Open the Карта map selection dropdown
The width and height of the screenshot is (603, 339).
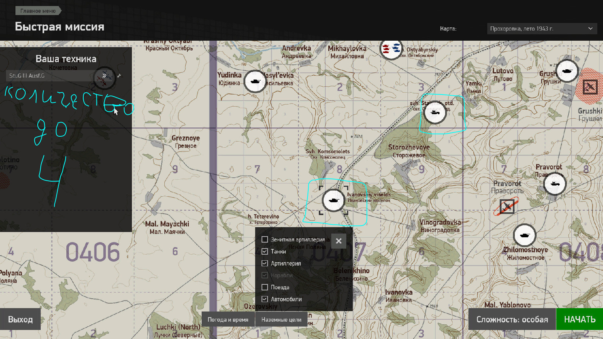(542, 29)
